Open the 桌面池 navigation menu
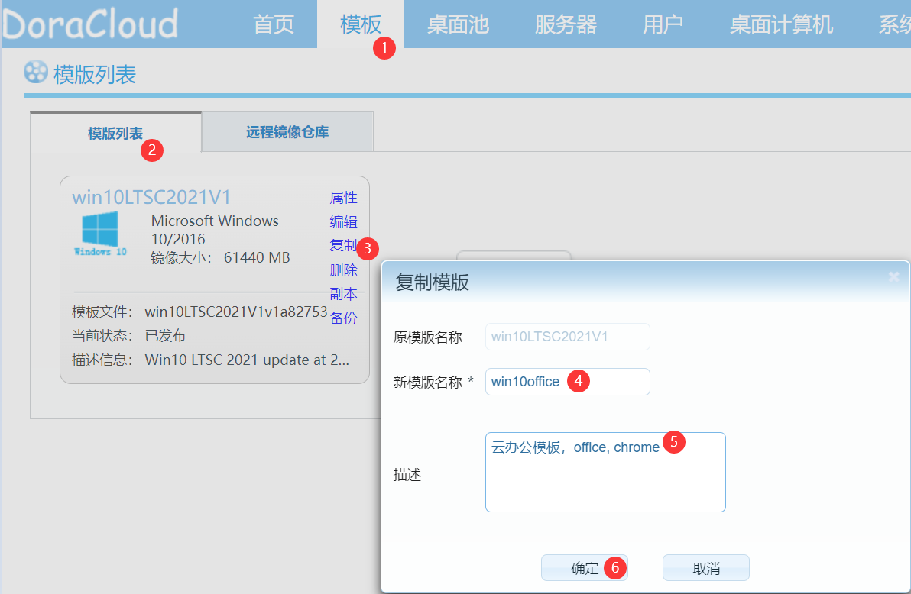The image size is (911, 594). coord(457,24)
